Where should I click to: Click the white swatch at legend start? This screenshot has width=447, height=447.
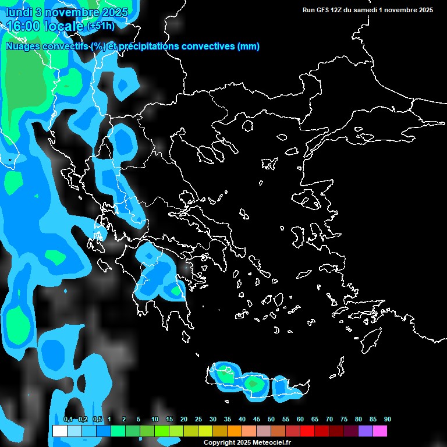pos(59,431)
